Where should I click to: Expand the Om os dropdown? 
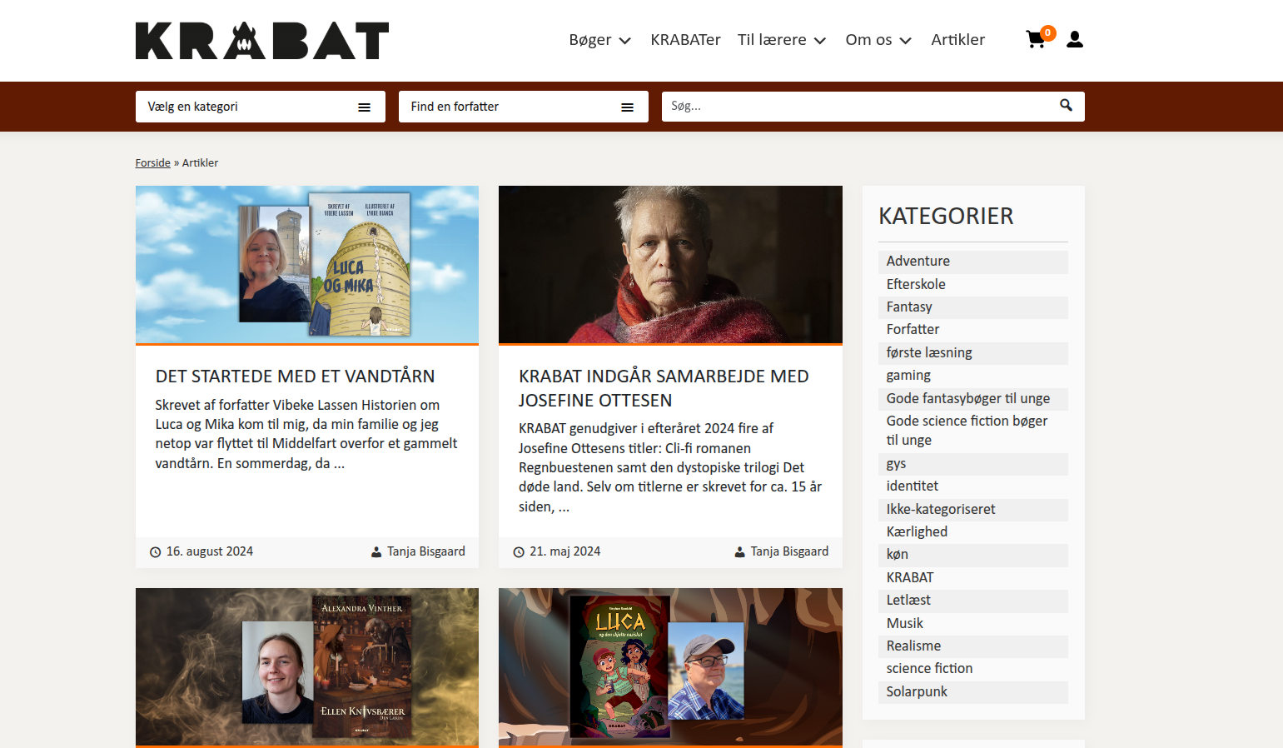coord(878,40)
